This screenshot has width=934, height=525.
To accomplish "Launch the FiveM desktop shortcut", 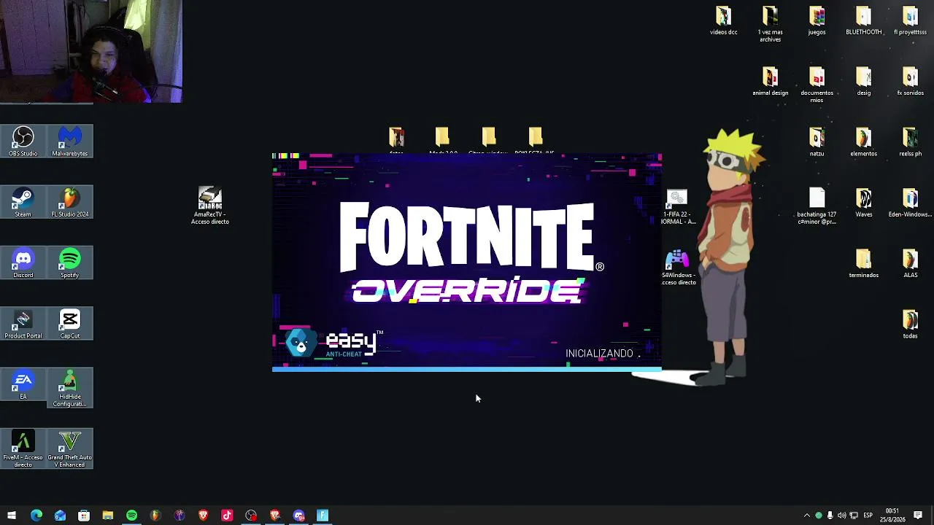I will pos(23,448).
